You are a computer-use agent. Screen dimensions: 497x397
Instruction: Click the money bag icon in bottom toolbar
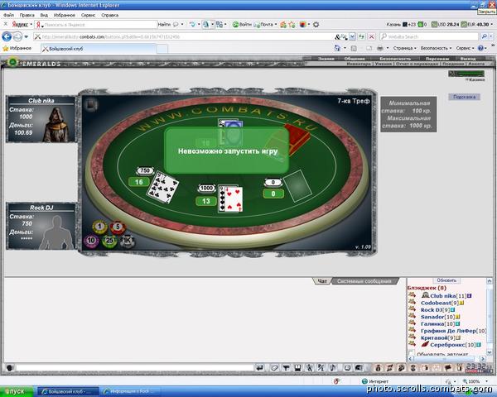click(378, 367)
